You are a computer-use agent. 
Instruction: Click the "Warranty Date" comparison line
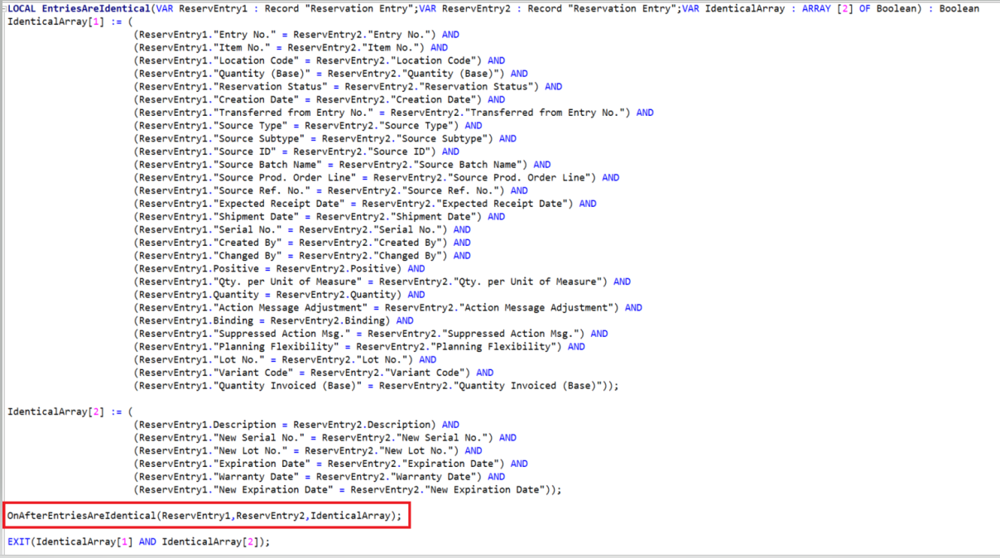[x=319, y=477]
